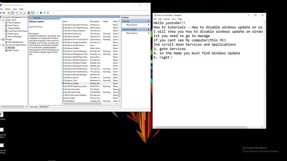Select the Windows Time service row
This screenshot has width=287, height=161.
click(90, 80)
